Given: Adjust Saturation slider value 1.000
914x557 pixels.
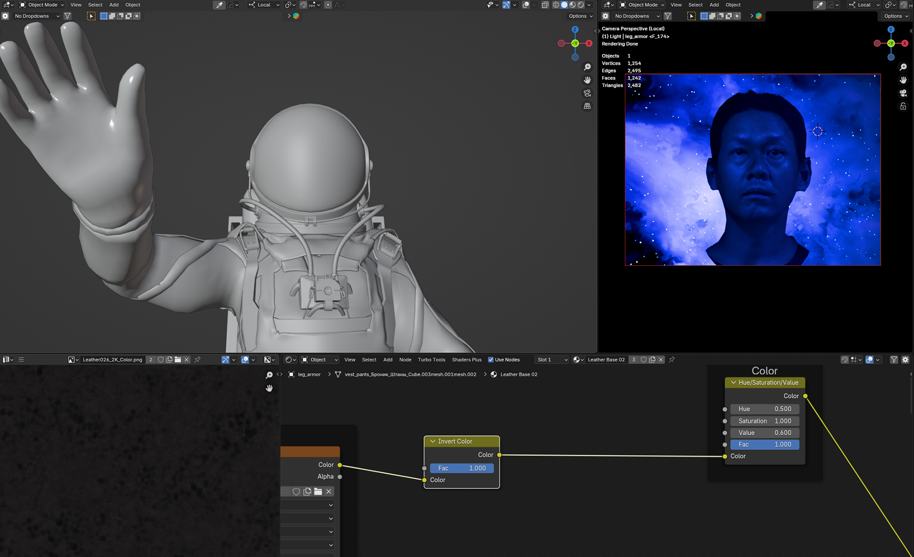Looking at the screenshot, I should pos(765,421).
